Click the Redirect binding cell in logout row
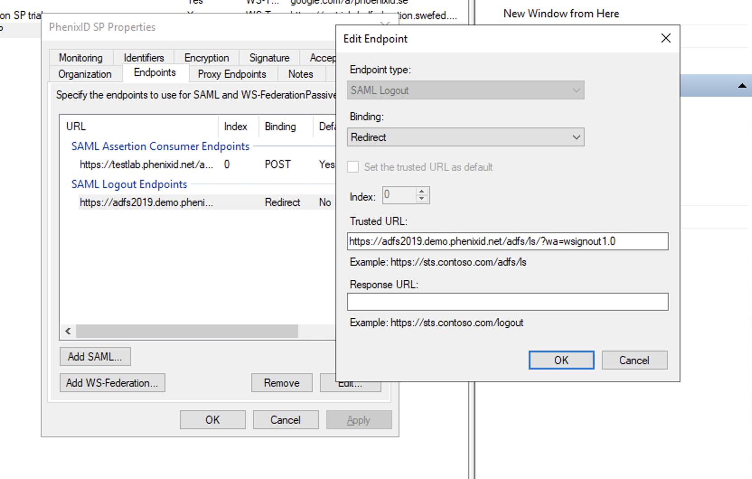 click(282, 202)
